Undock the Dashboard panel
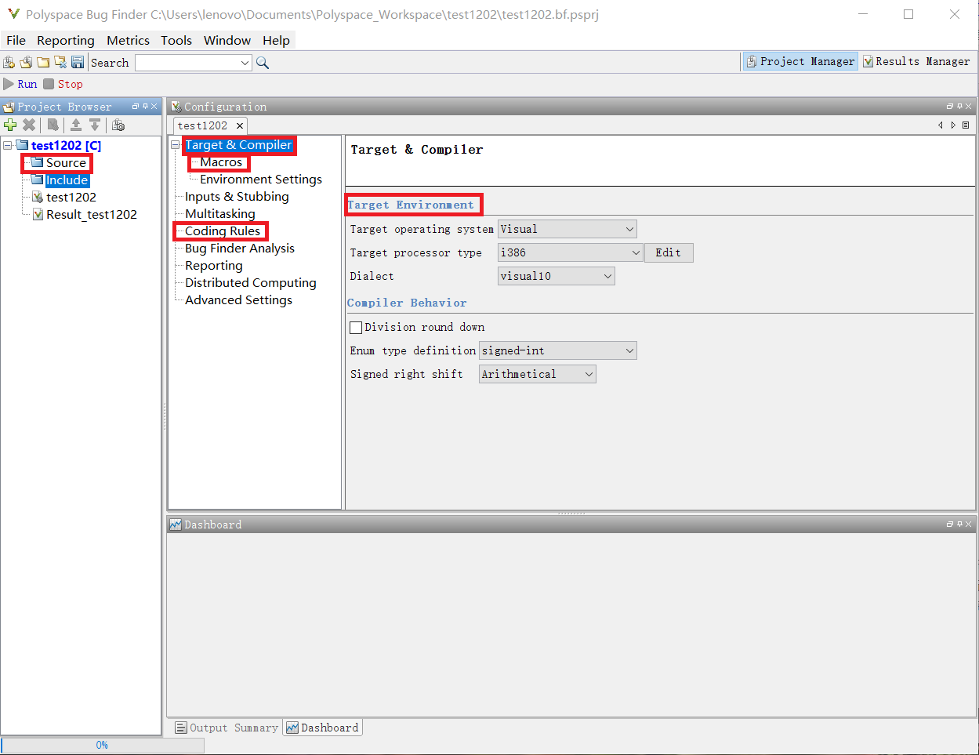 (950, 525)
